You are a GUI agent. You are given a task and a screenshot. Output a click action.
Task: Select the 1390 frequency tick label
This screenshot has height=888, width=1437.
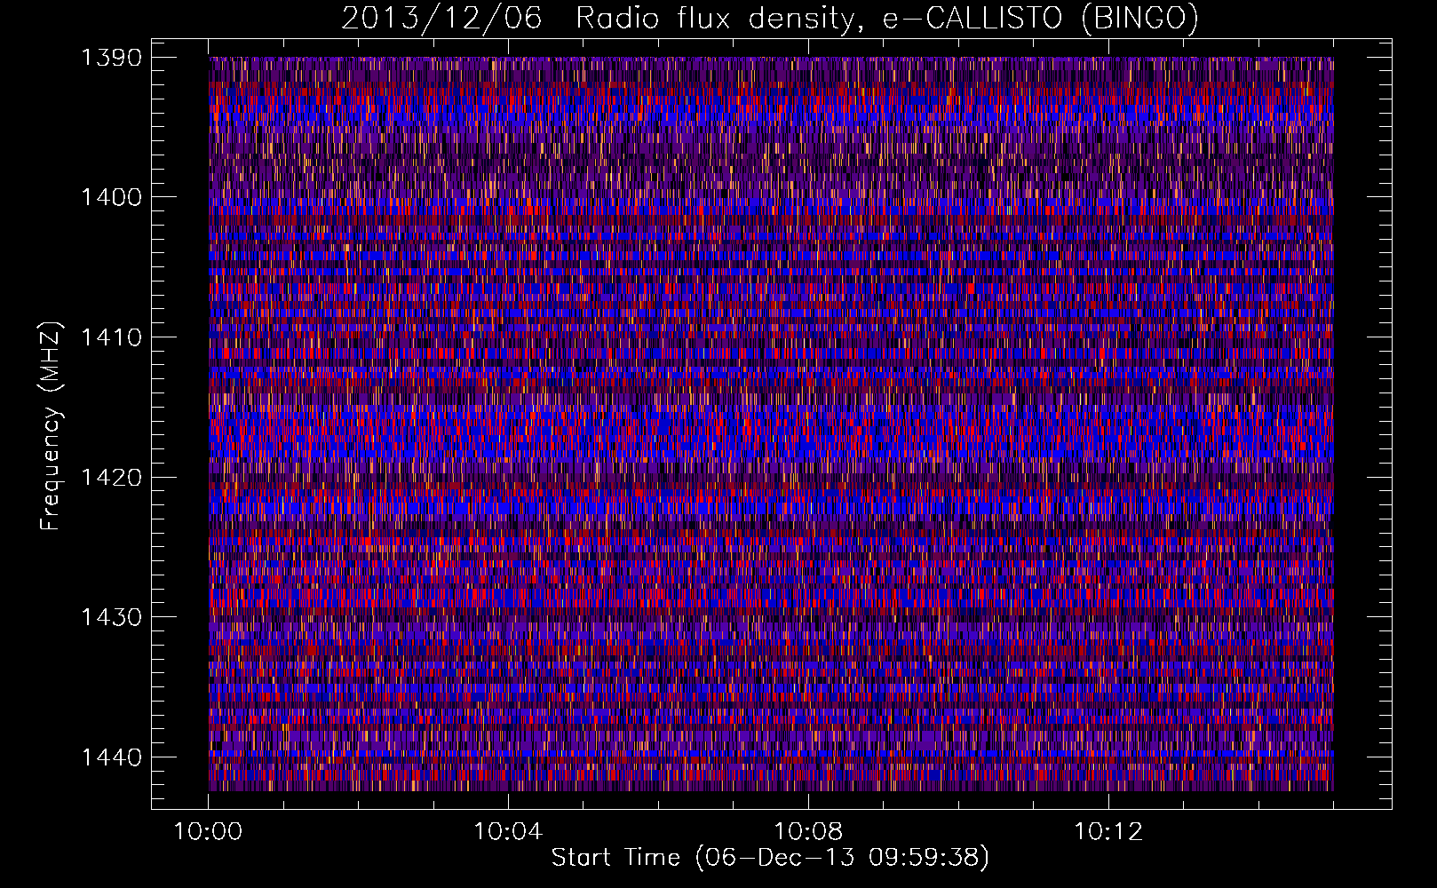click(x=112, y=58)
